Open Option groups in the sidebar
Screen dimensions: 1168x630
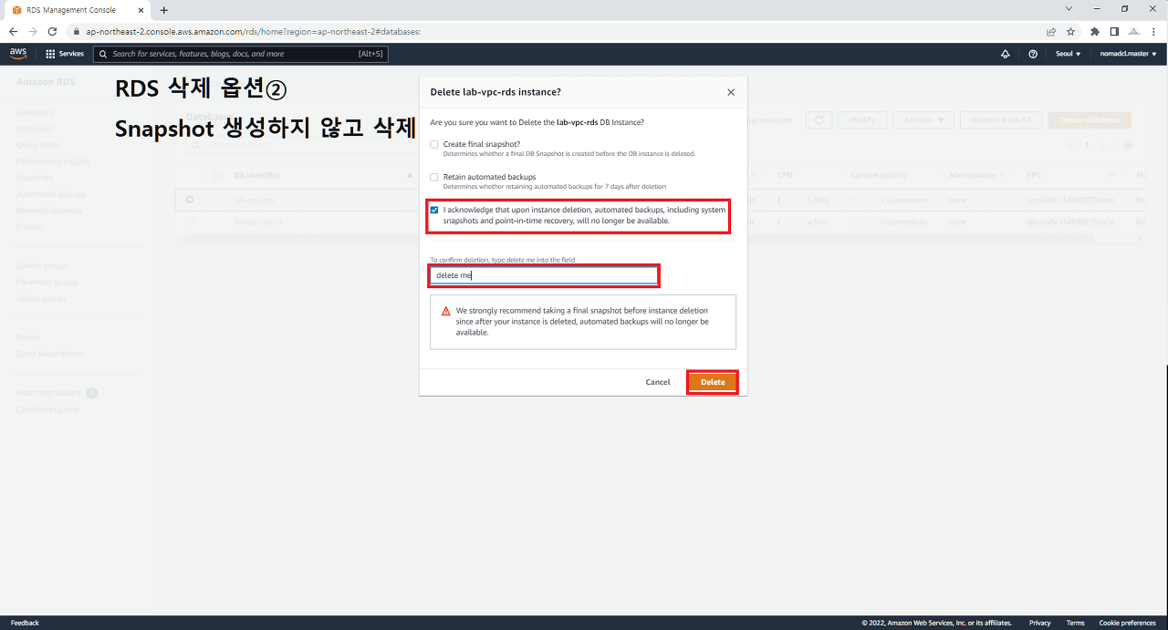[x=41, y=298]
